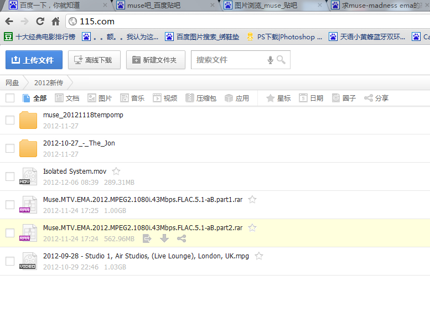Image resolution: width=430 pixels, height=327 pixels.
Task: Close the 图片浏览_muse_贴吧 tab
Action: coord(320,5)
